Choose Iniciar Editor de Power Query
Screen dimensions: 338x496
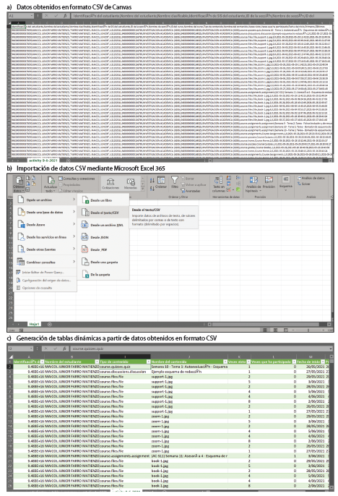(43, 272)
